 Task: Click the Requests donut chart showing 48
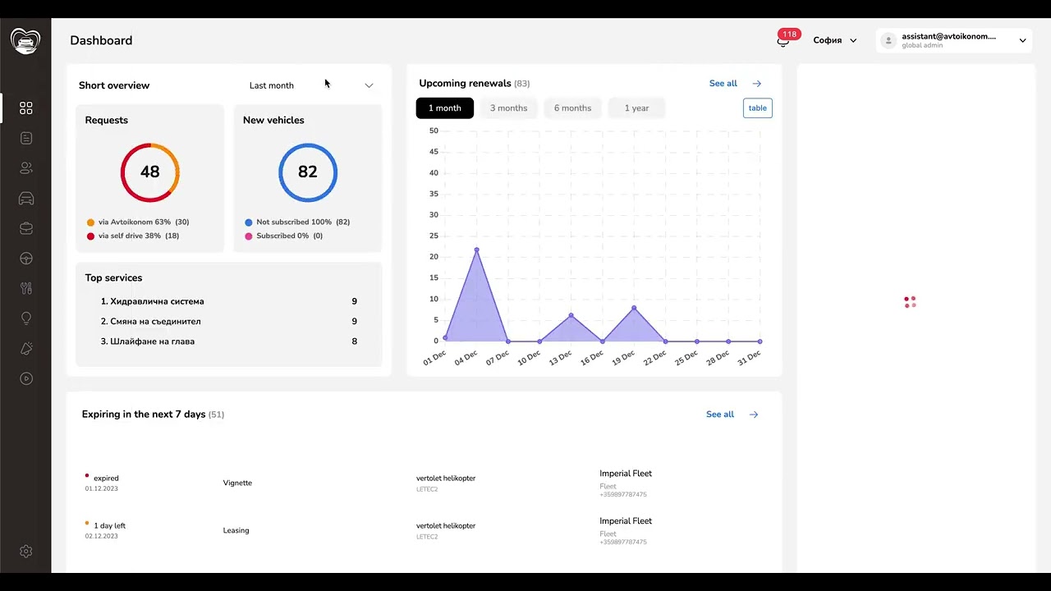(150, 172)
